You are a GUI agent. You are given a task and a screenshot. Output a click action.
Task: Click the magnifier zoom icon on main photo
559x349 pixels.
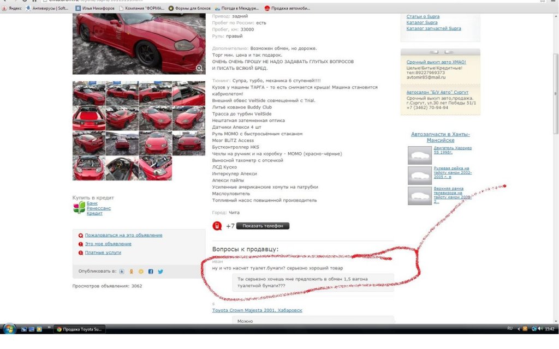(199, 68)
